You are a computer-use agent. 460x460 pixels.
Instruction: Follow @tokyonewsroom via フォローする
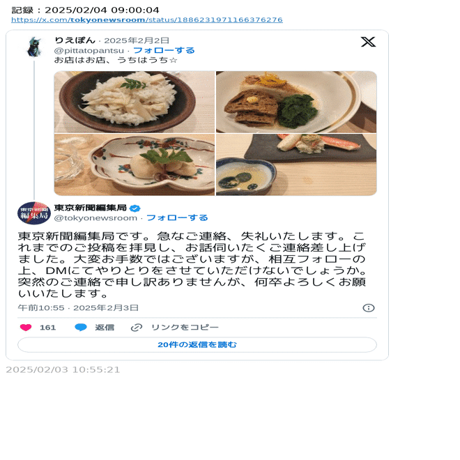177,217
